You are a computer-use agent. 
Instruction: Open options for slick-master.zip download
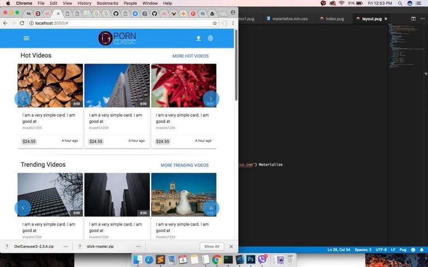coord(138,246)
